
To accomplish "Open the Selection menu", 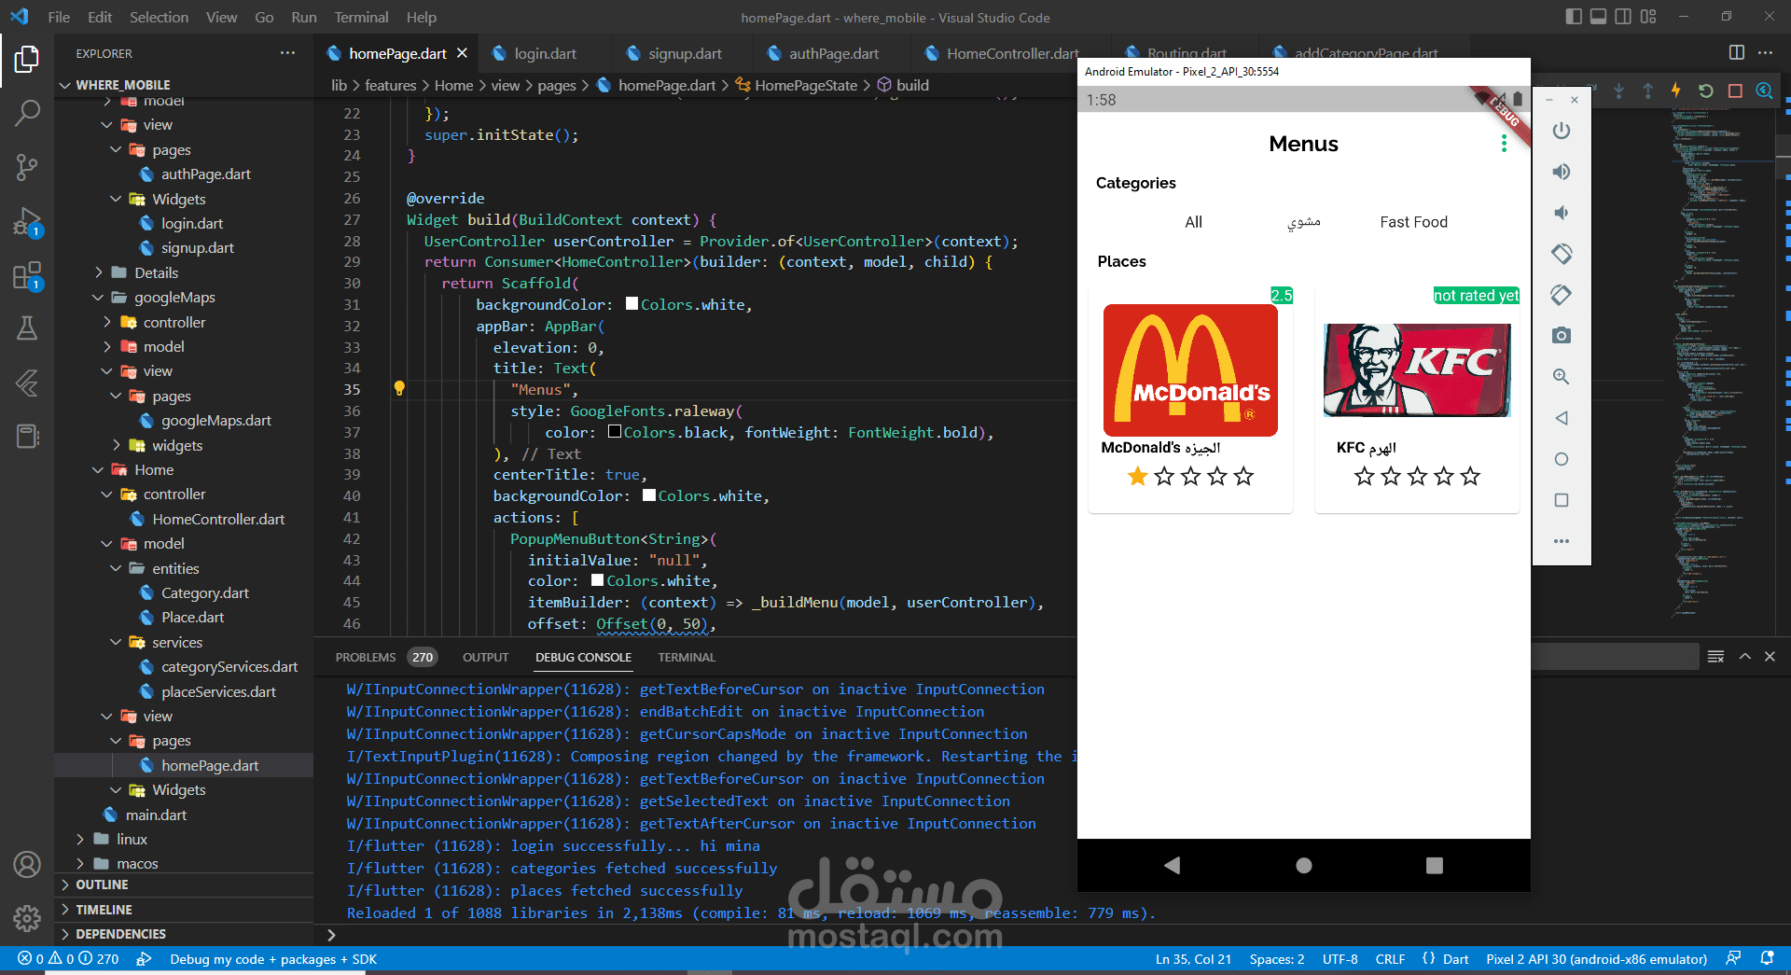I will click(x=159, y=17).
